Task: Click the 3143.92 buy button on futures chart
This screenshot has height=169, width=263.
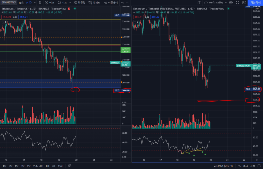Action: coord(155,17)
